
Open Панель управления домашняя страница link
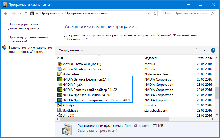[x=25, y=26]
